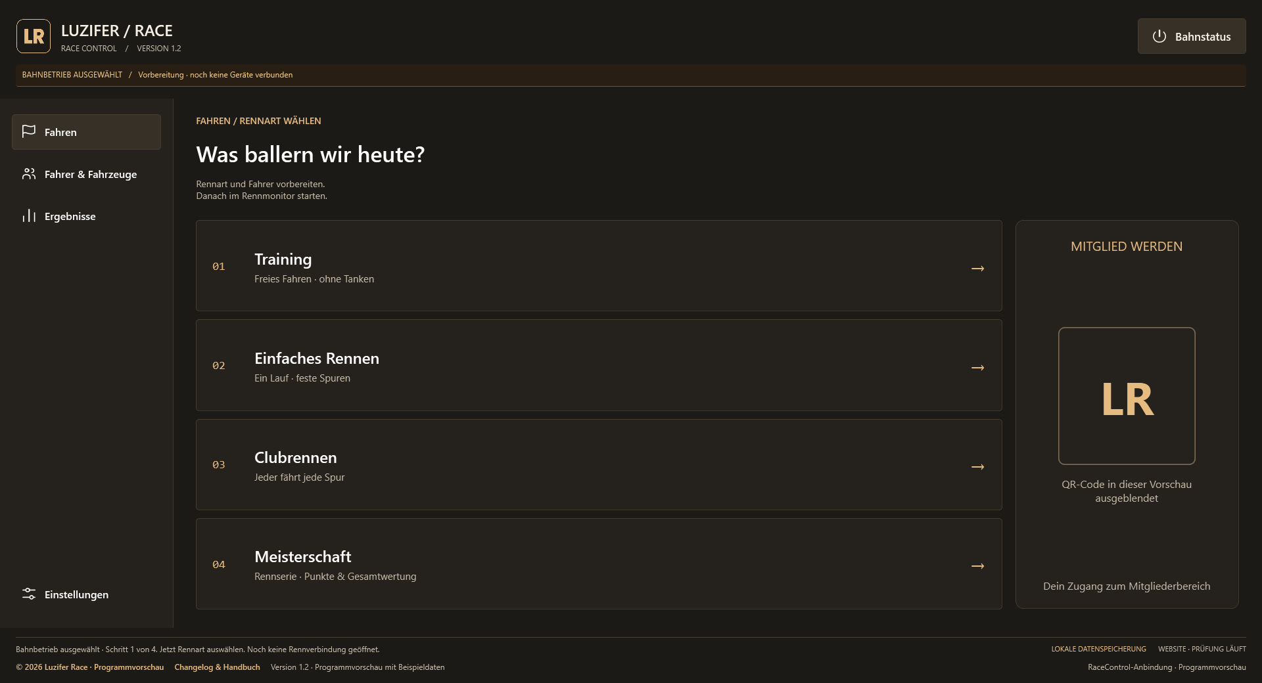
Task: Click the MITGLIED WERDEN heading
Action: 1127,246
